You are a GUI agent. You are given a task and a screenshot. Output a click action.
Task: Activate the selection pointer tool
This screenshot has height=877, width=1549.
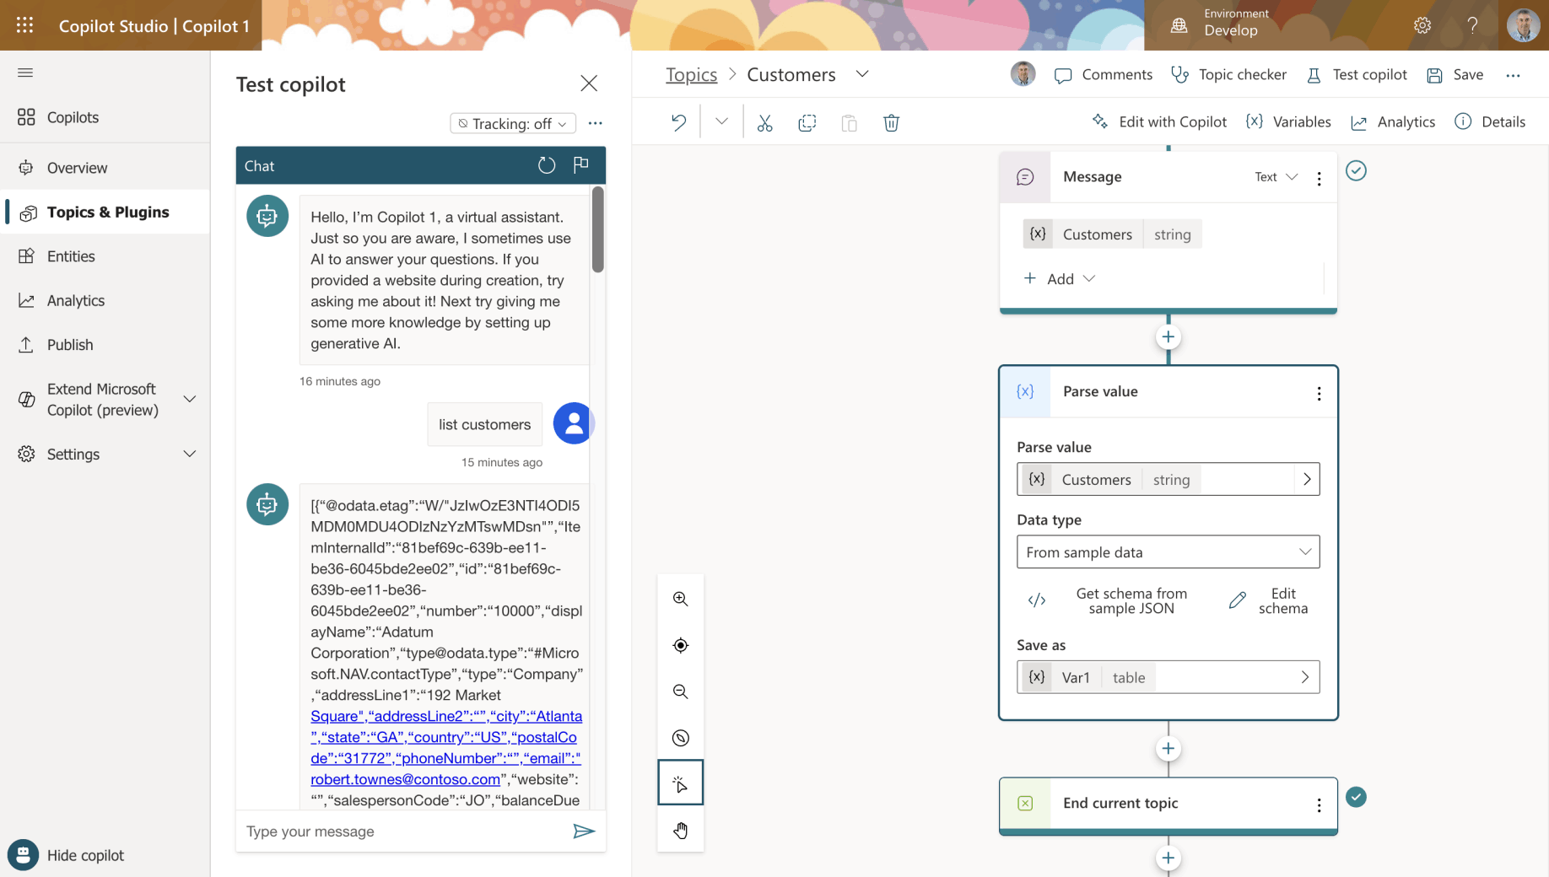click(x=680, y=784)
